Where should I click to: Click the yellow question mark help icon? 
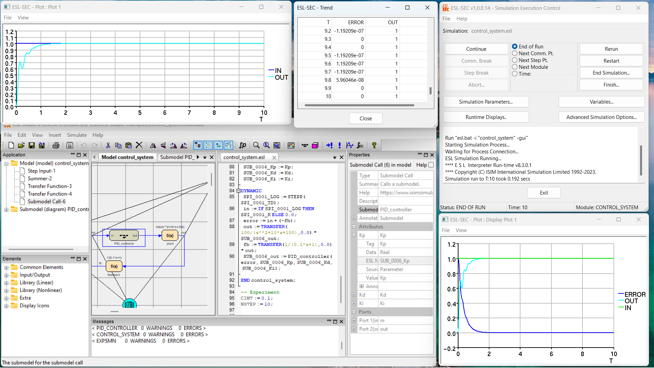(x=374, y=145)
